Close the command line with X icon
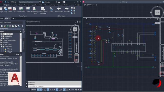 (27, 83)
